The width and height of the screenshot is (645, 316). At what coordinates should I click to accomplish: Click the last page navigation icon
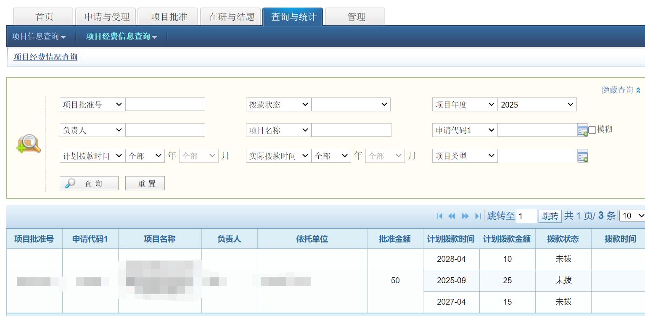tap(478, 216)
